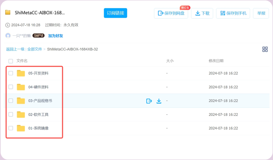Click the 05-开发资料 folder icon

[x=21, y=73]
